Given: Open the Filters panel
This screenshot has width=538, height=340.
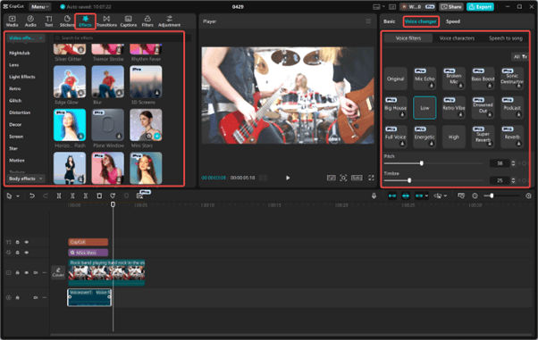Looking at the screenshot, I should 147,21.
